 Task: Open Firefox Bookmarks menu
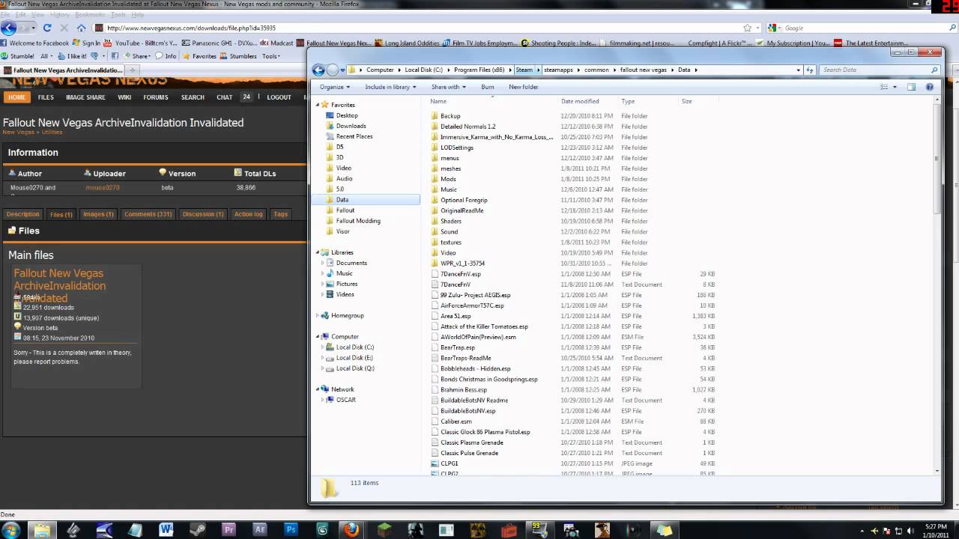(90, 14)
